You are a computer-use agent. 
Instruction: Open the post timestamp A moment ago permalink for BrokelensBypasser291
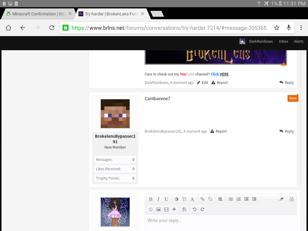[x=195, y=131]
